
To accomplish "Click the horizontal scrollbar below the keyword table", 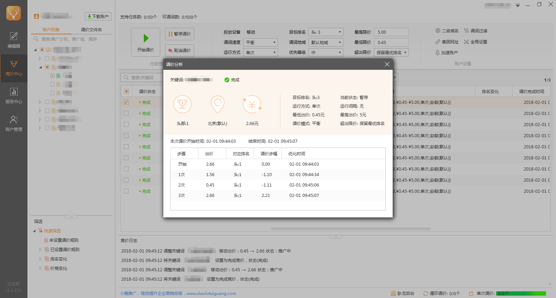I will (351, 229).
